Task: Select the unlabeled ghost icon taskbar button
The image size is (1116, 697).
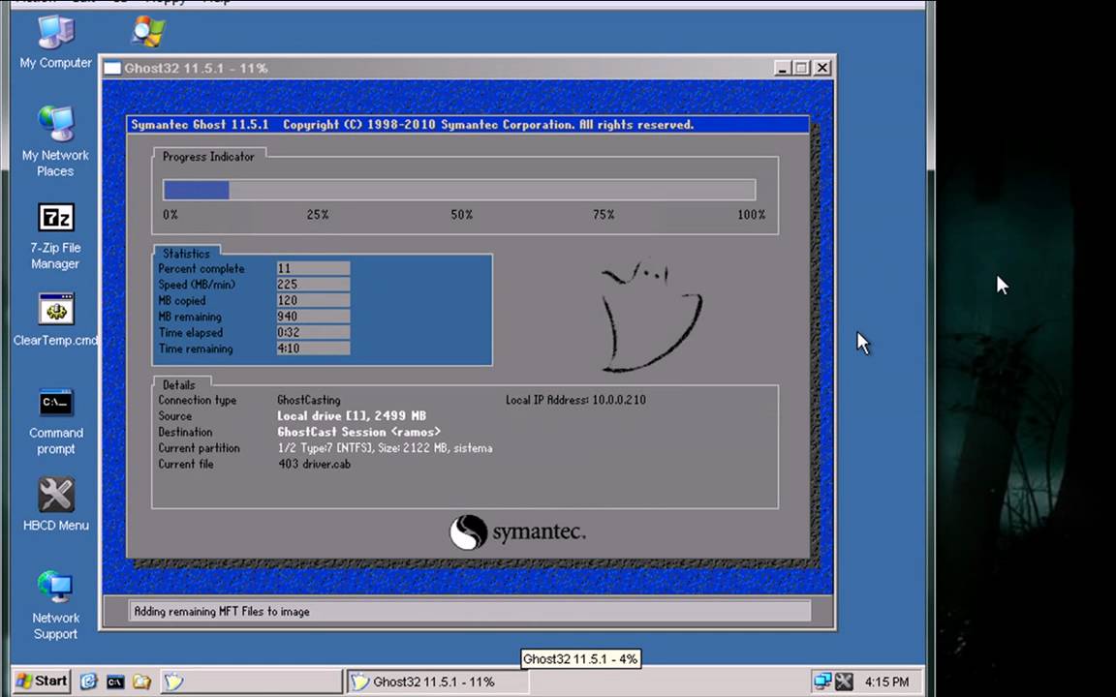Action: [x=251, y=682]
